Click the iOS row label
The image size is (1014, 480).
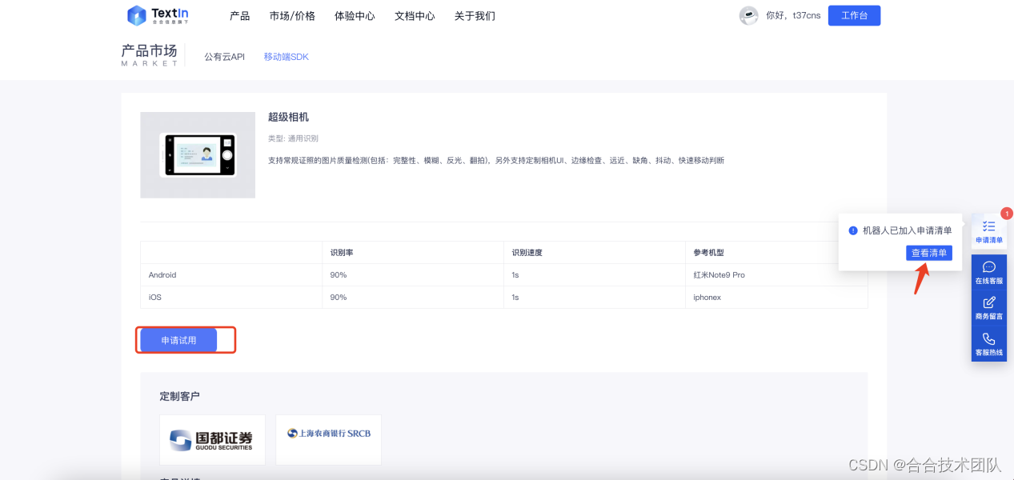click(x=154, y=297)
